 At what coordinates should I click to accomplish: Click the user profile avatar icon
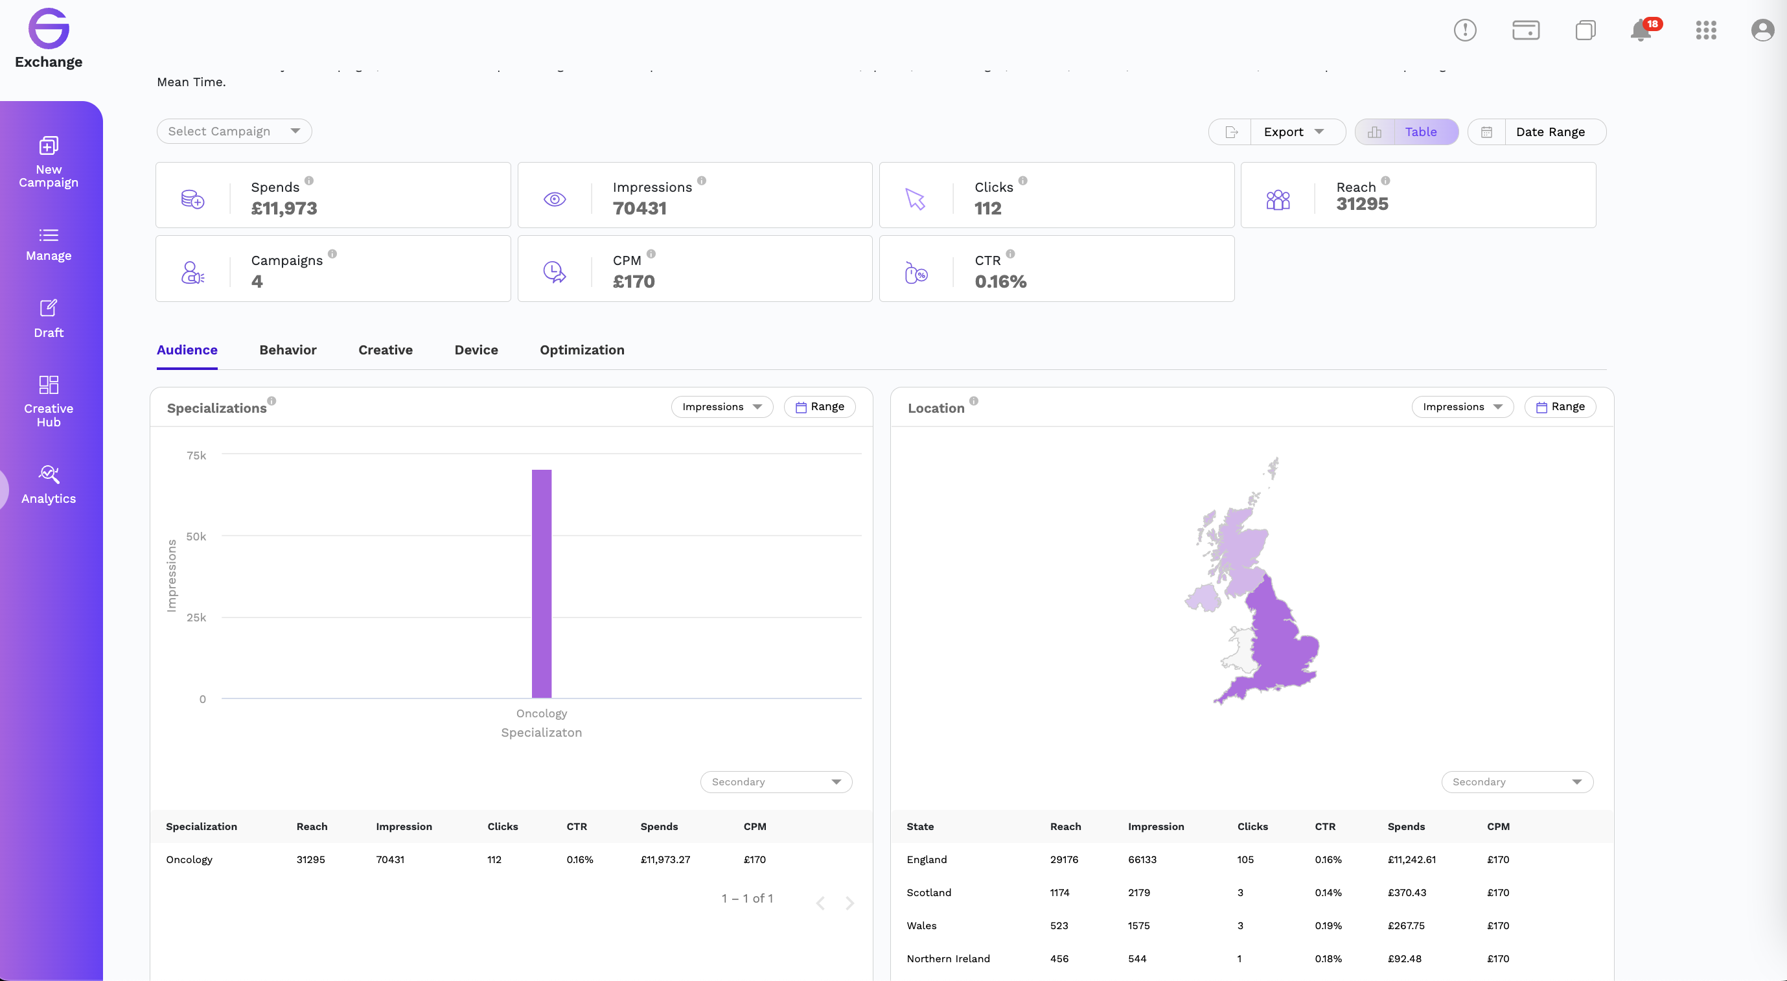coord(1761,30)
